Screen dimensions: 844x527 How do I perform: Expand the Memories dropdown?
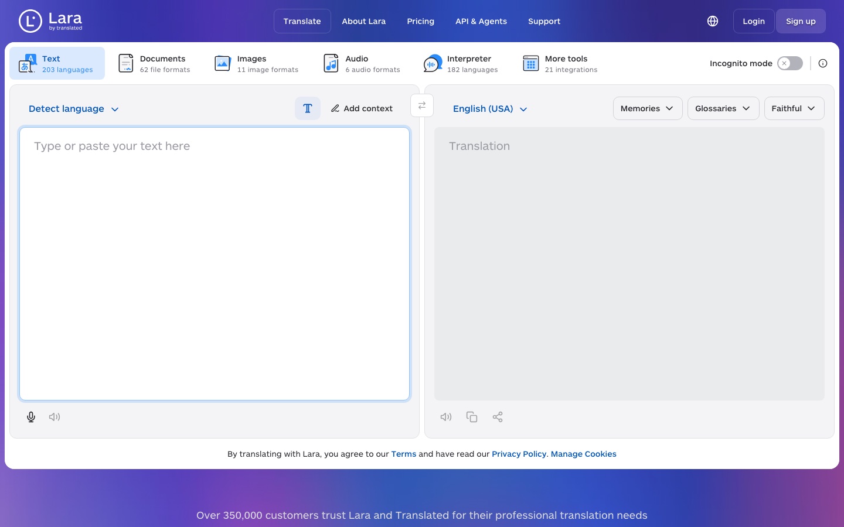coord(648,108)
